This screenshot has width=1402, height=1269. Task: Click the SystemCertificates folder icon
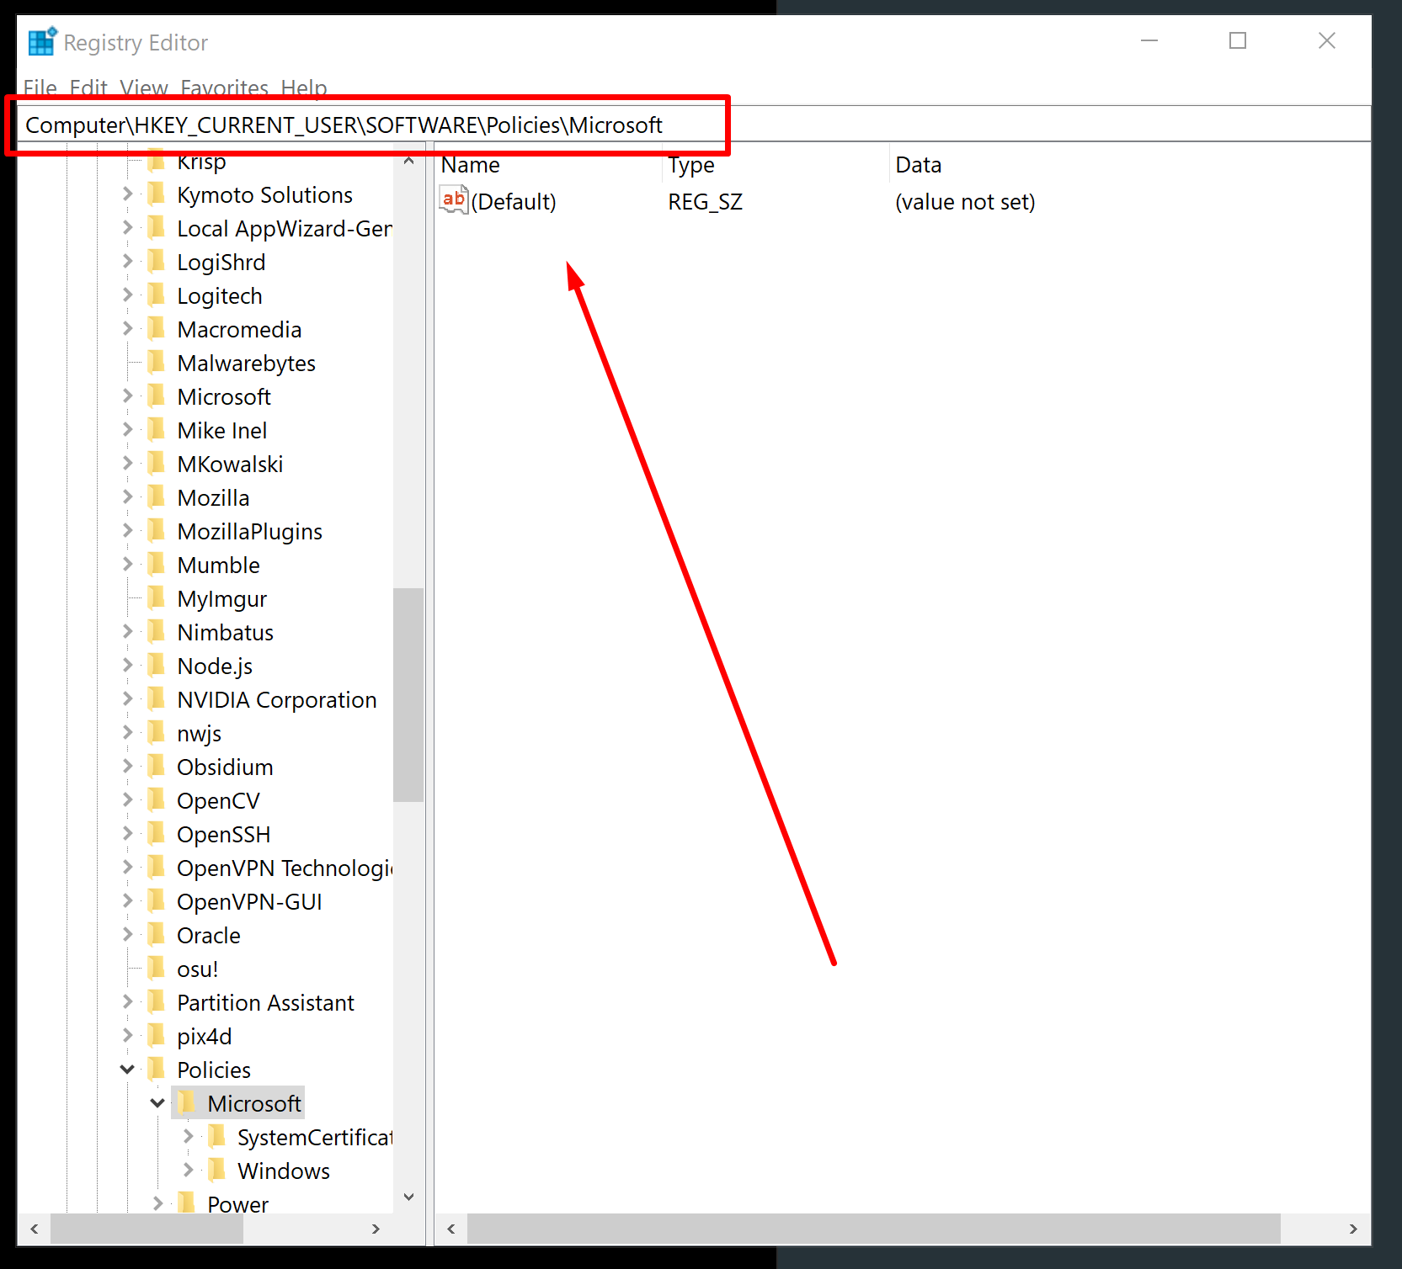tap(217, 1137)
